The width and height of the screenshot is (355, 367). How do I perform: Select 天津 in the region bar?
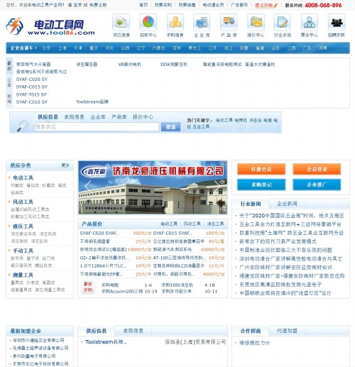(x=78, y=48)
